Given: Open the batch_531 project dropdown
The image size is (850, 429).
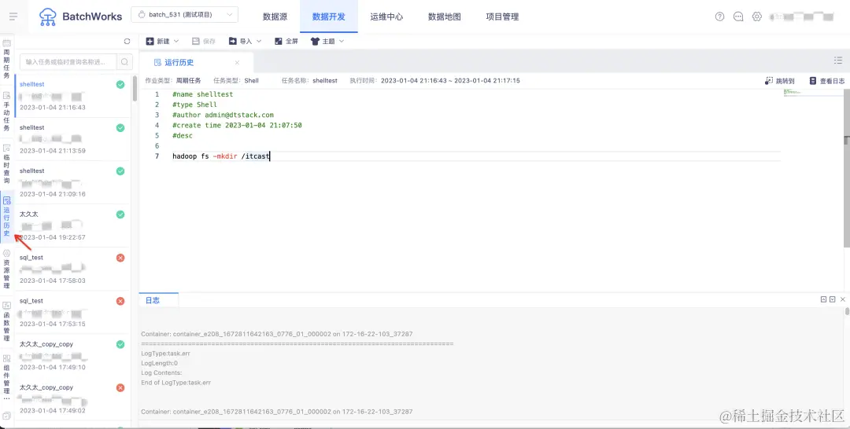Looking at the screenshot, I should [x=184, y=15].
